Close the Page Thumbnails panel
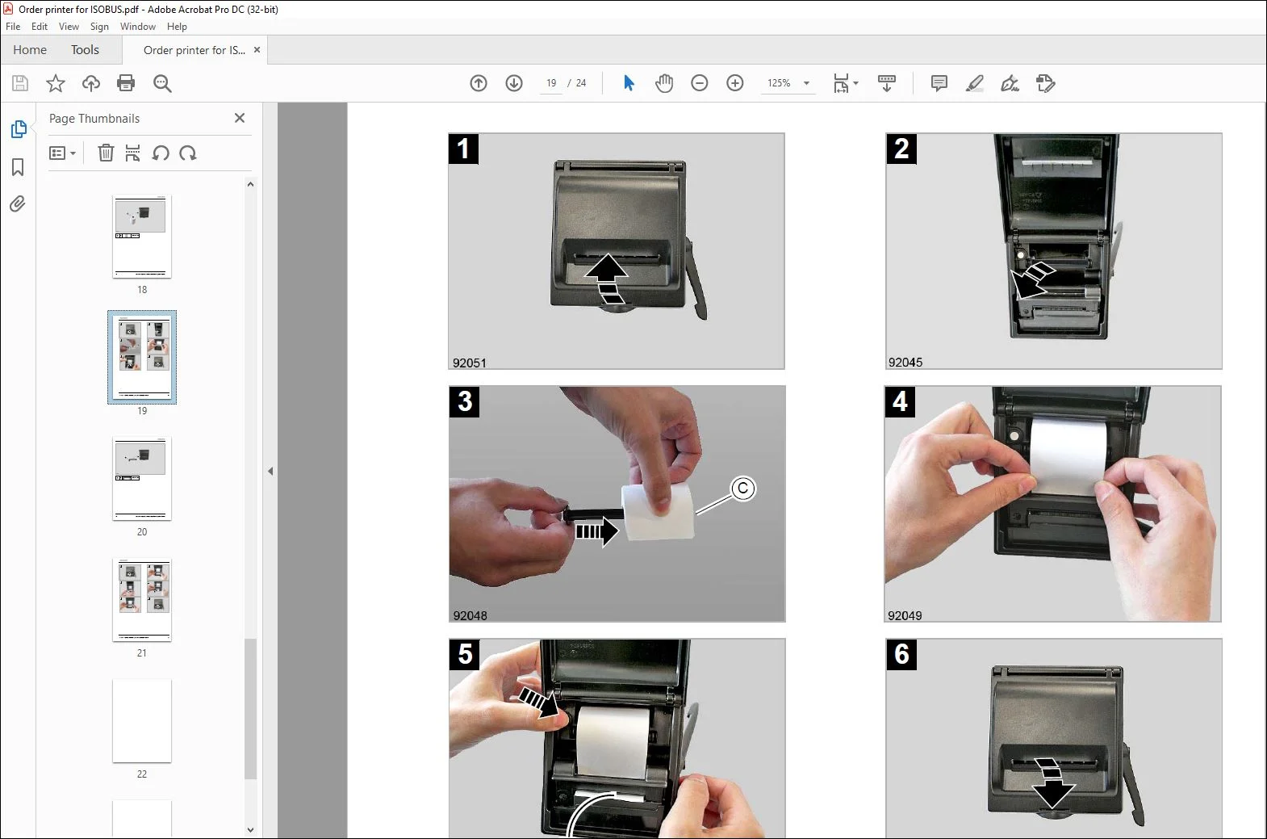This screenshot has width=1267, height=839. (x=240, y=118)
